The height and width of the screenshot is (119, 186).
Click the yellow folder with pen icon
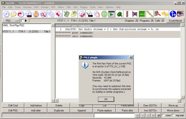click(x=74, y=14)
